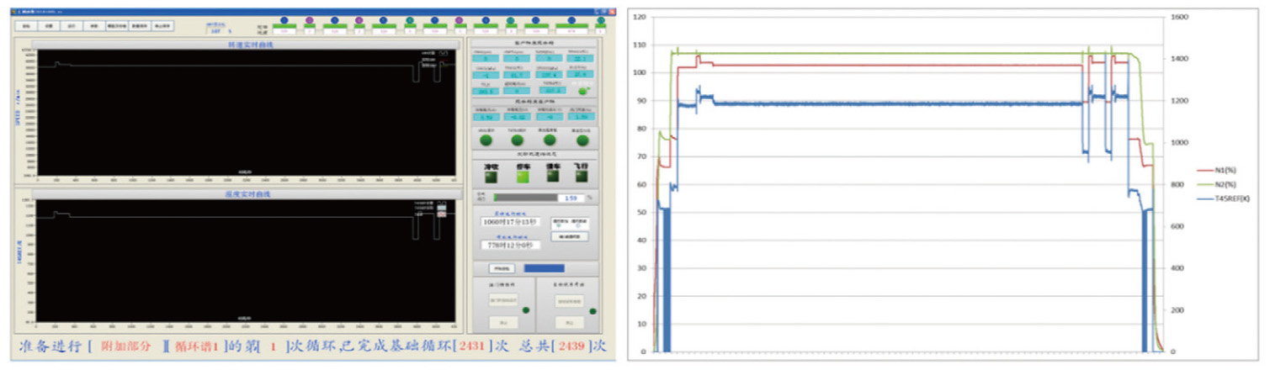
Task: Click the bright green second engine state indicator
Action: (521, 177)
